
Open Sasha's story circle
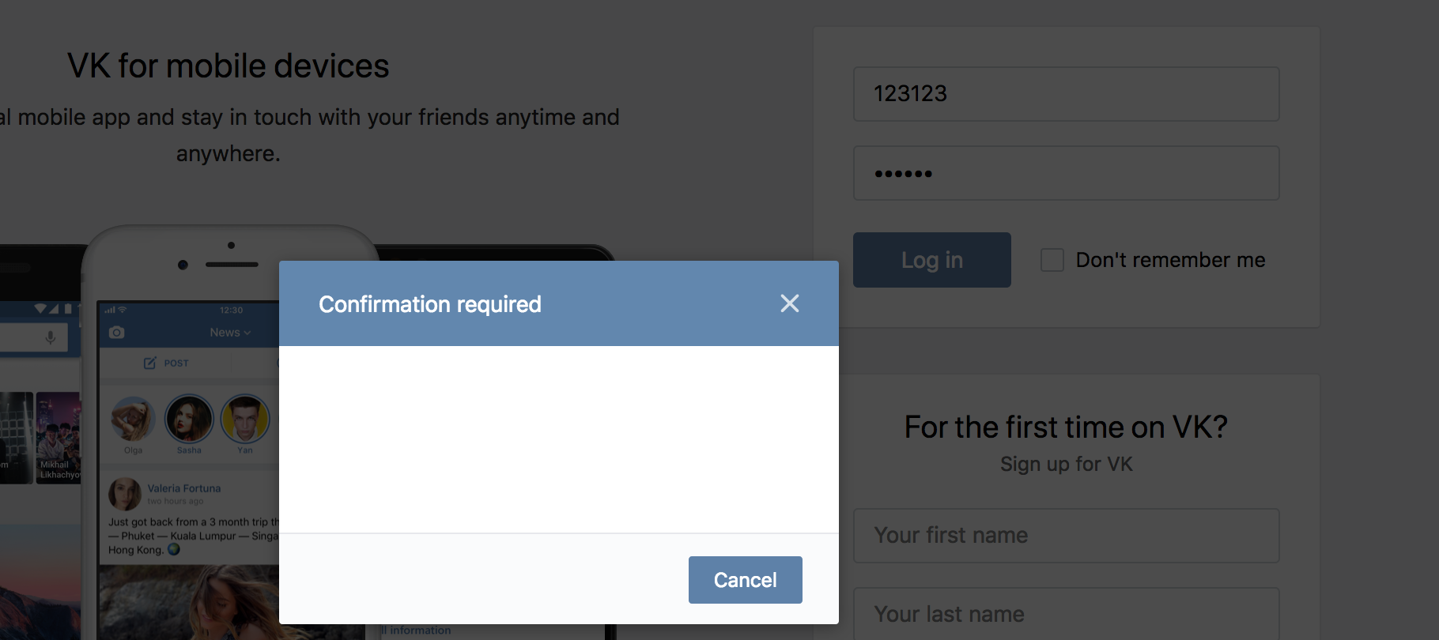pos(188,420)
